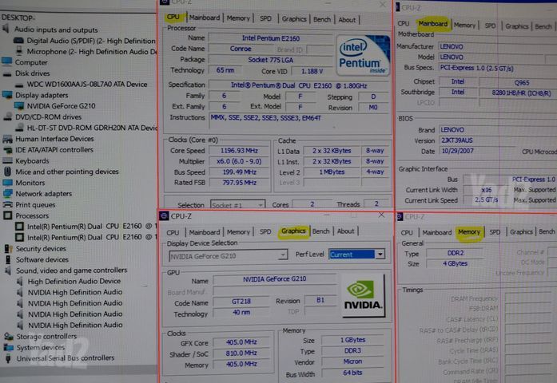Select HL-DT-ST DVD-ROM drive entry

(x=93, y=128)
